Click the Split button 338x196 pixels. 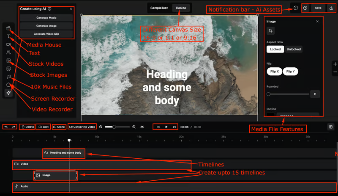click(x=43, y=127)
